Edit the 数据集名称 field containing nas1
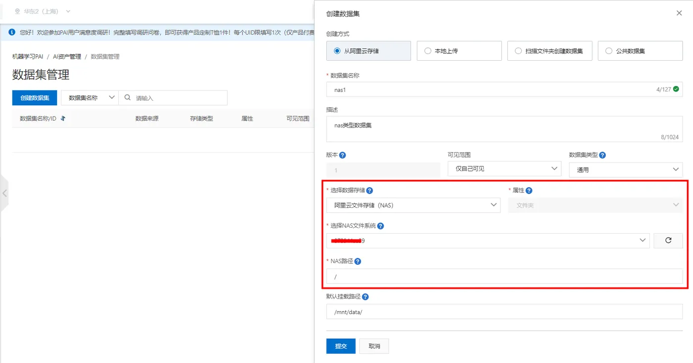The height and width of the screenshot is (363, 693). 504,89
